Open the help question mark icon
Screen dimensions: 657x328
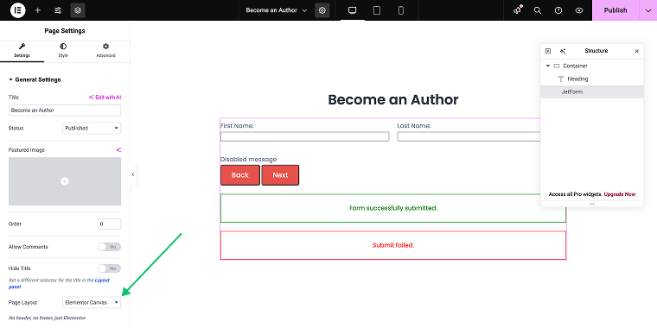(x=558, y=10)
